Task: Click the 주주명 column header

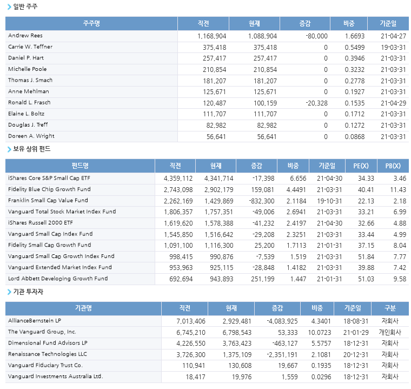Action: click(91, 24)
